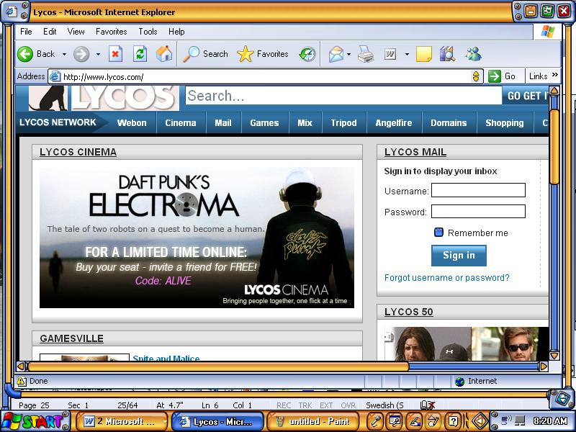The height and width of the screenshot is (432, 576).
Task: Click the Word spelling status book icon
Action: pos(428,405)
